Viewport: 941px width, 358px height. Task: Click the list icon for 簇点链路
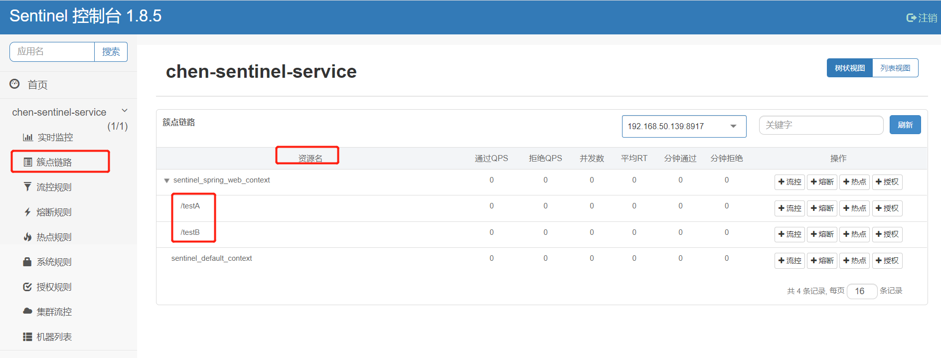point(28,162)
